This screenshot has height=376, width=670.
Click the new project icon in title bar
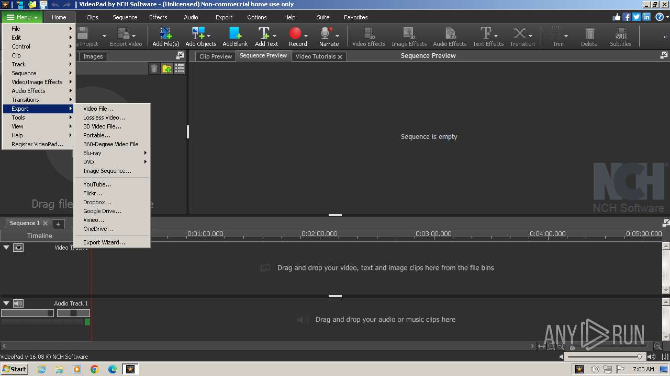click(20, 4)
